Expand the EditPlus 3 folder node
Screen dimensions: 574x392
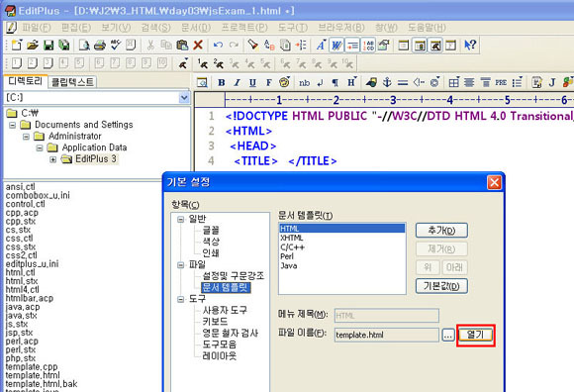(x=53, y=159)
